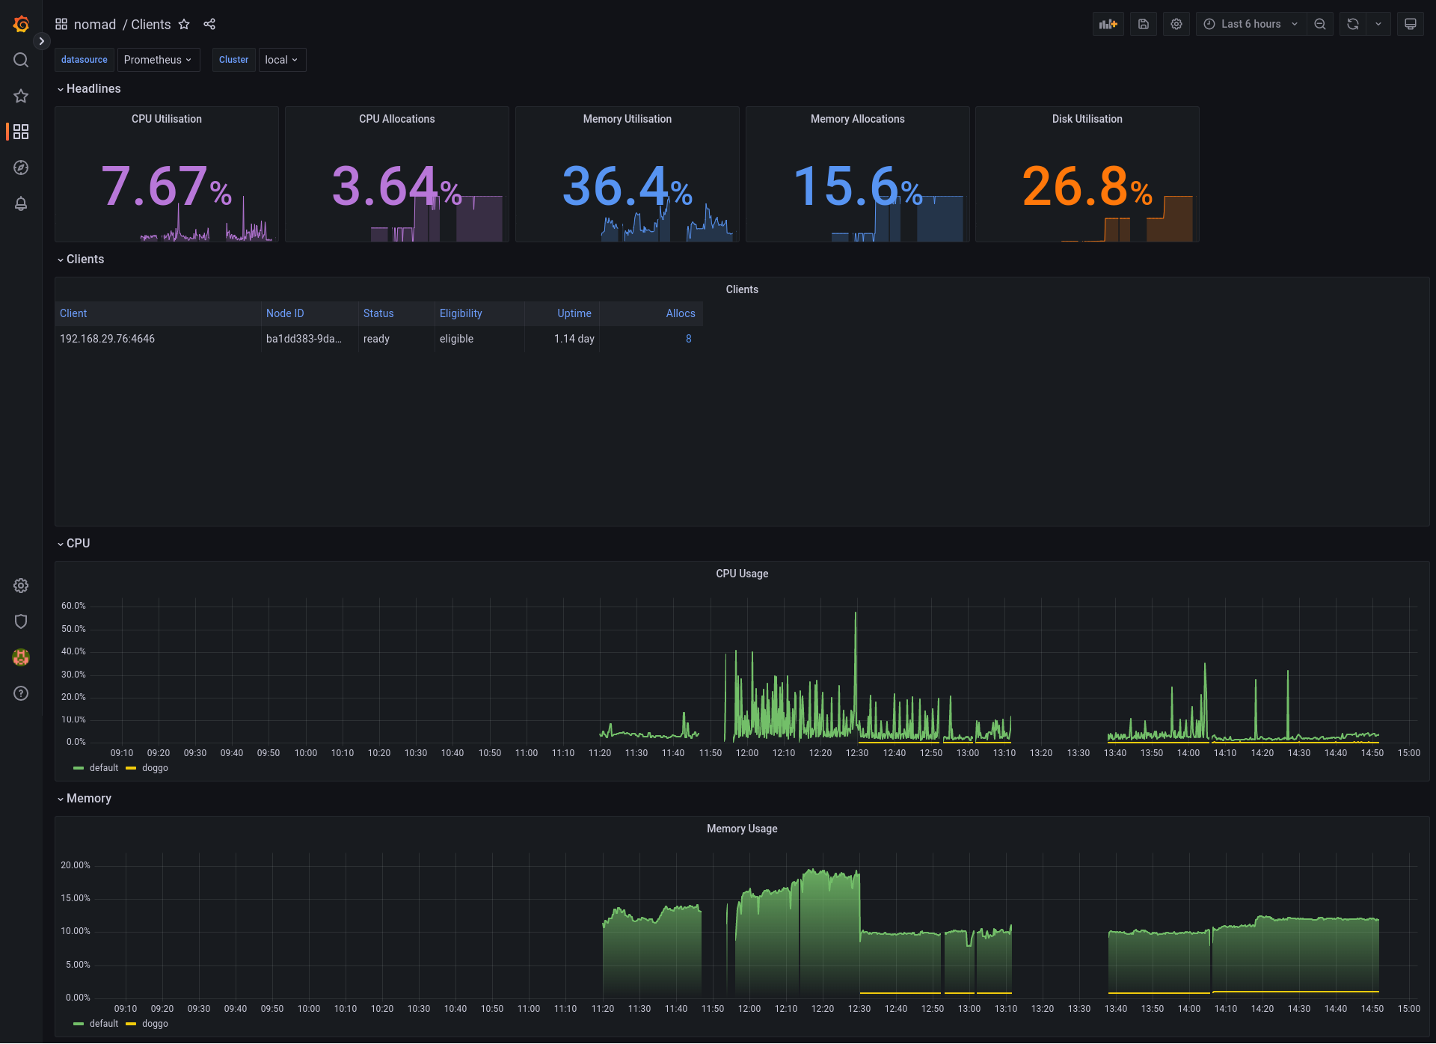Click the zoom out time range icon
Screen dimensions: 1436x1044
coord(1319,24)
